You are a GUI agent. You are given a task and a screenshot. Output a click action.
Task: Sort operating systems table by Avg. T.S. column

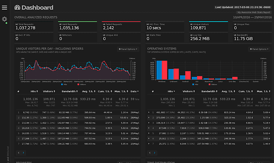pos(228,91)
